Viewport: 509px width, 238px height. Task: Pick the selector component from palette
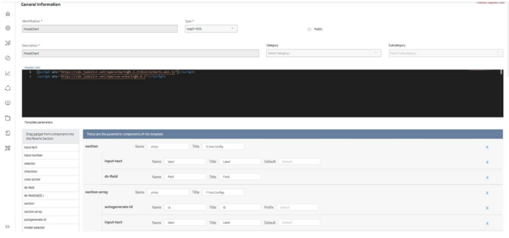pos(51,163)
